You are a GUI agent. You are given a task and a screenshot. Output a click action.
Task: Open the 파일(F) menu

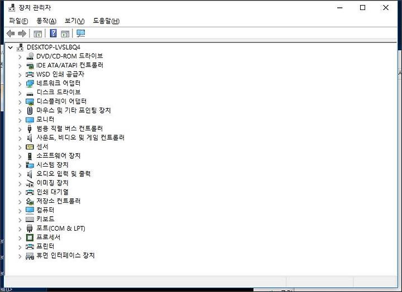18,21
